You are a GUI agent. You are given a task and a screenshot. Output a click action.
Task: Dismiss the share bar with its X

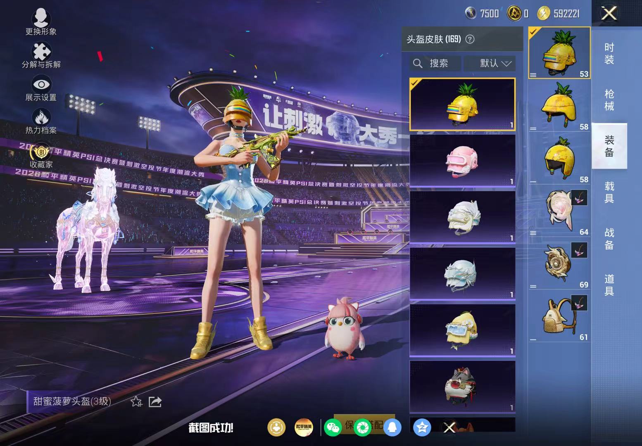[449, 427]
